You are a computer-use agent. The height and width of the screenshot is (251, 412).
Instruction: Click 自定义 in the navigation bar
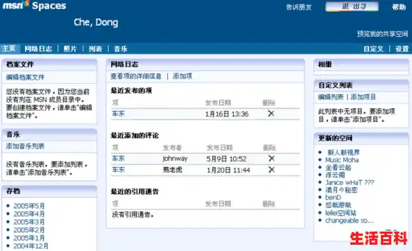(373, 49)
